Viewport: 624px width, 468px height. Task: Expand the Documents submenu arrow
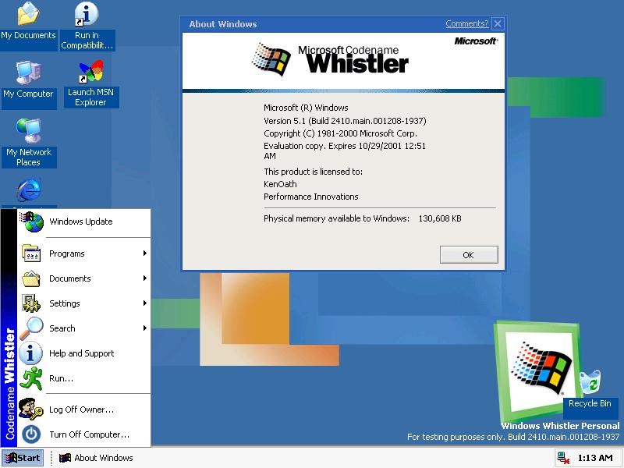point(145,278)
